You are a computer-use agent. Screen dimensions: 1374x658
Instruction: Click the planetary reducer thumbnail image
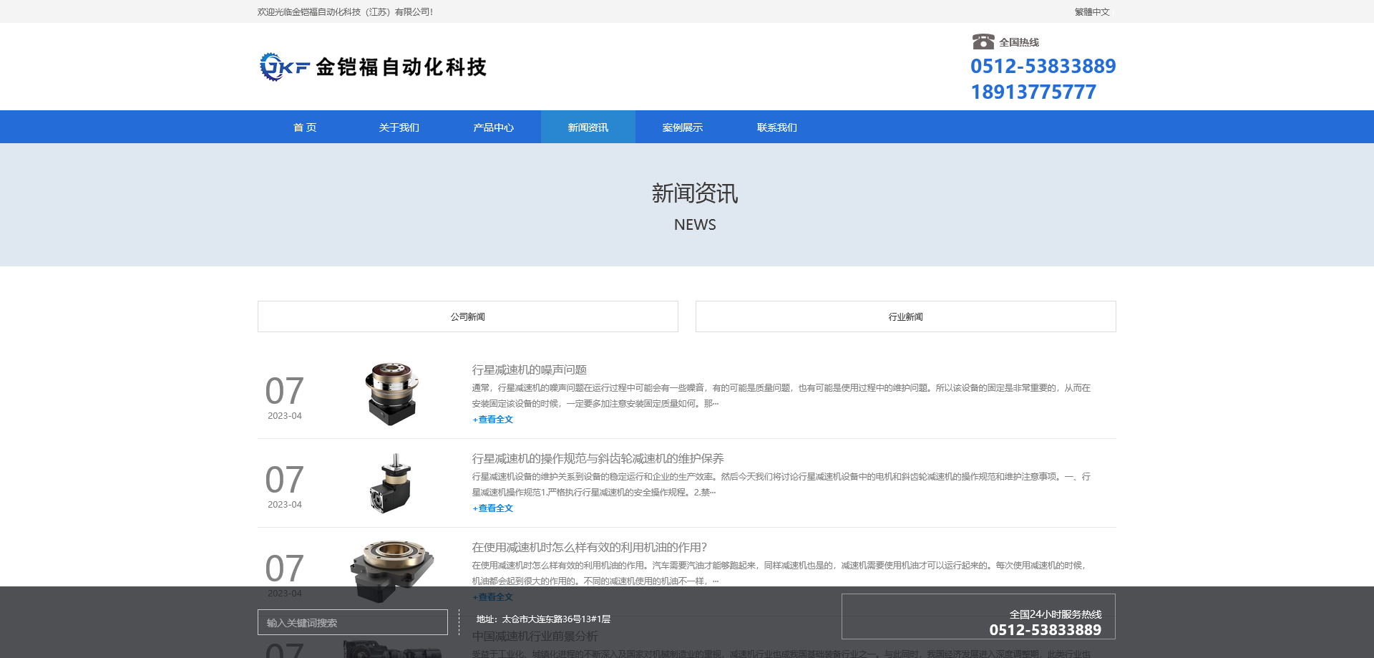point(391,394)
